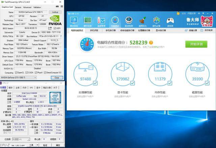216x148 pixels.
Task: Click the BIOS export share icon in GPU-Z
Action: 50,28
